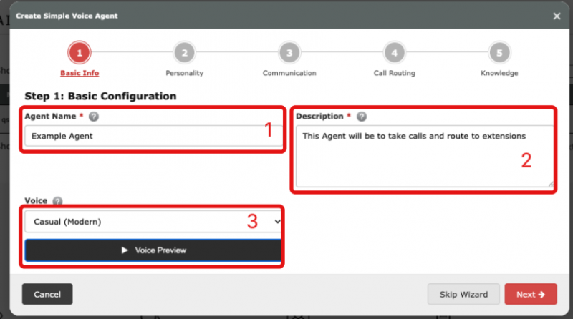Go to step 1 Basic Info
This screenshot has width=573, height=319.
[80, 52]
